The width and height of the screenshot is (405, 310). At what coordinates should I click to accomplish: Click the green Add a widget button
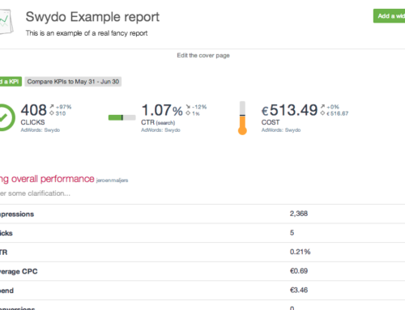pos(389,16)
